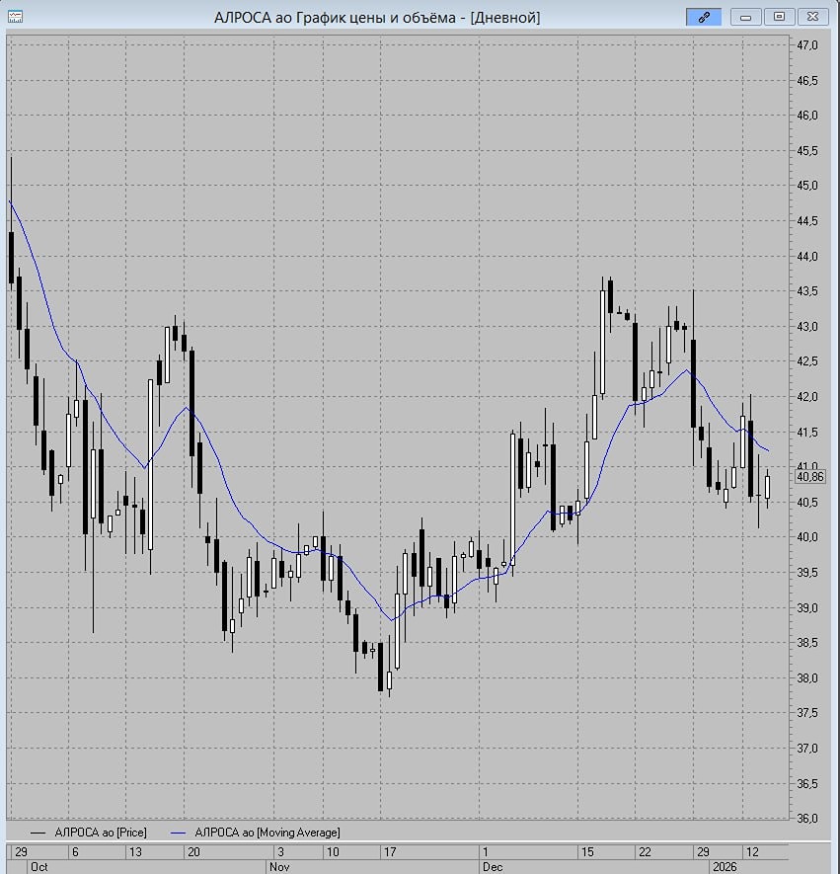Click the date label 3 on time axis
This screenshot has height=874, width=840.
click(280, 851)
